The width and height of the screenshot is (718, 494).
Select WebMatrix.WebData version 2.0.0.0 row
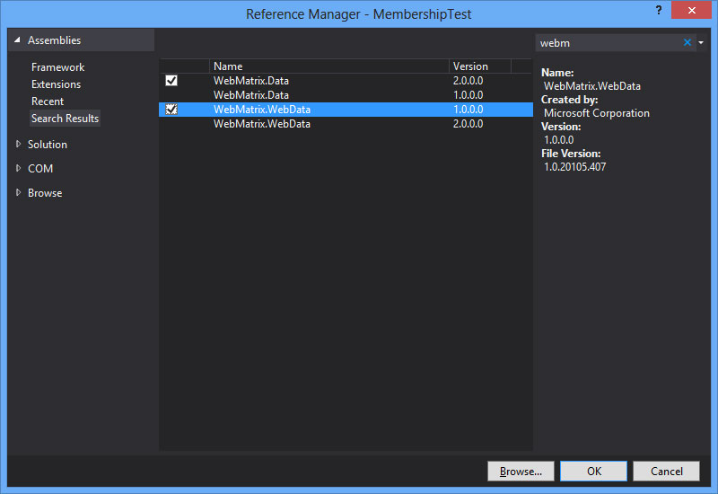click(346, 124)
